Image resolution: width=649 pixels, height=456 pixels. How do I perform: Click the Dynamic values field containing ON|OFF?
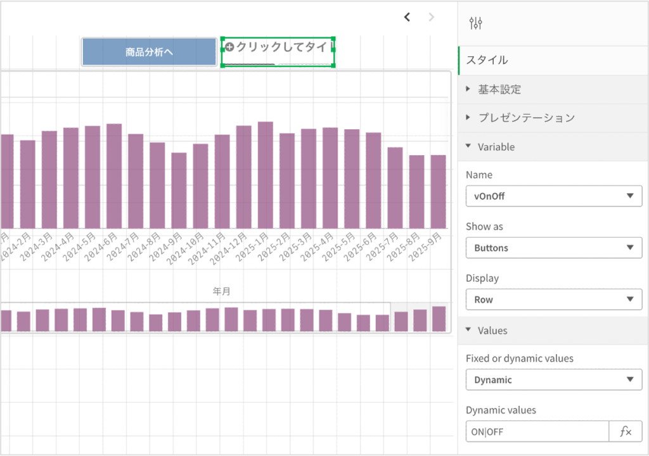(x=537, y=431)
